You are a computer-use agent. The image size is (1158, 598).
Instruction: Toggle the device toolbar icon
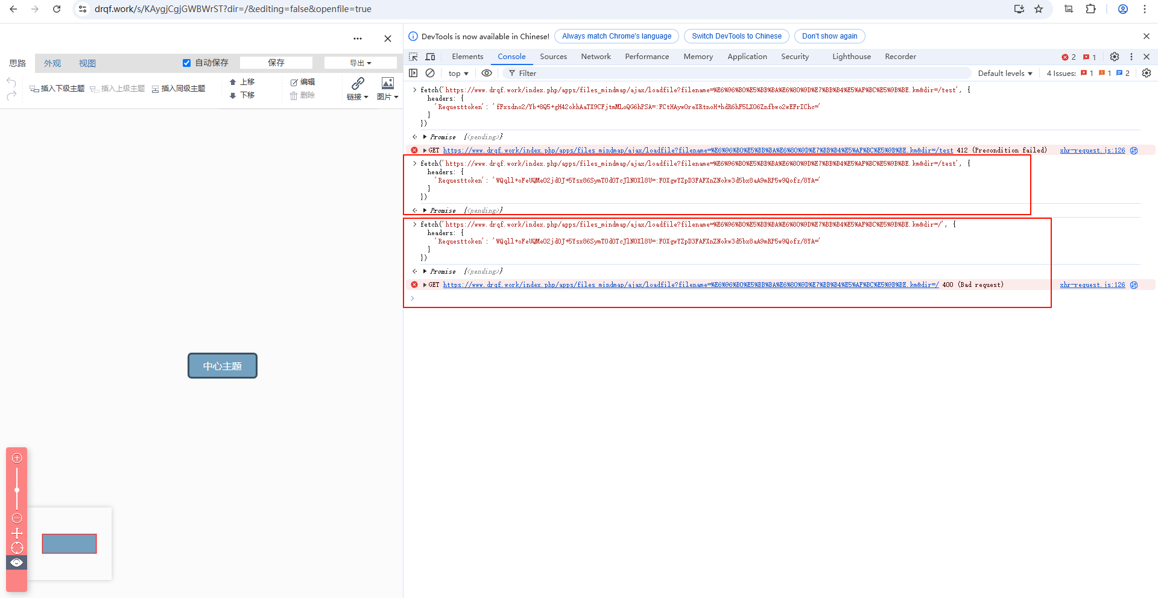tap(430, 57)
